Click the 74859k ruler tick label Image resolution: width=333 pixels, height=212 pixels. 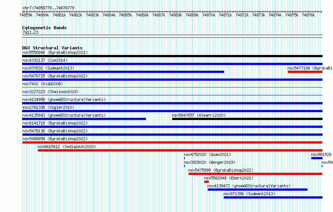coord(26,15)
